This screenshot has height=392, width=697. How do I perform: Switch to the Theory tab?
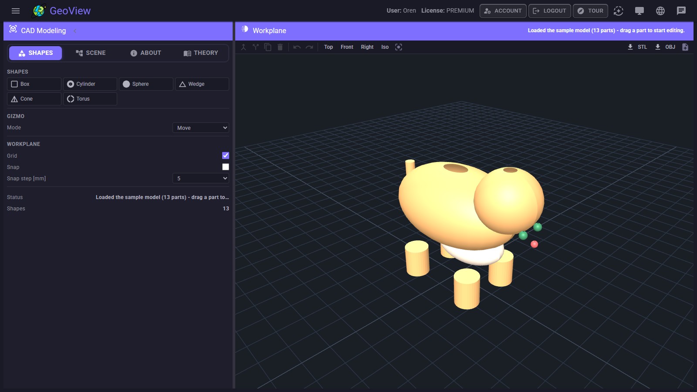coord(201,53)
